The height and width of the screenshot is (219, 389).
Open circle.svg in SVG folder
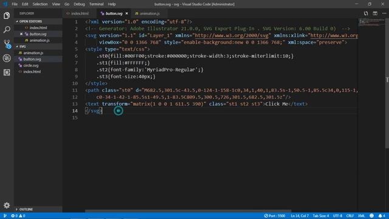pyautogui.click(x=31, y=66)
